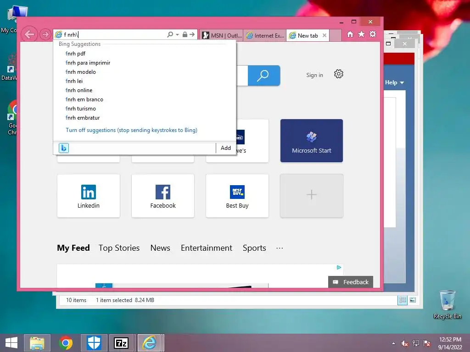The width and height of the screenshot is (470, 352).
Task: Open the blue shield app in taskbar
Action: coord(94,343)
